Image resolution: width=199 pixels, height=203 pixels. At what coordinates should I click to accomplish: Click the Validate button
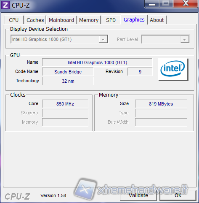click(x=138, y=195)
